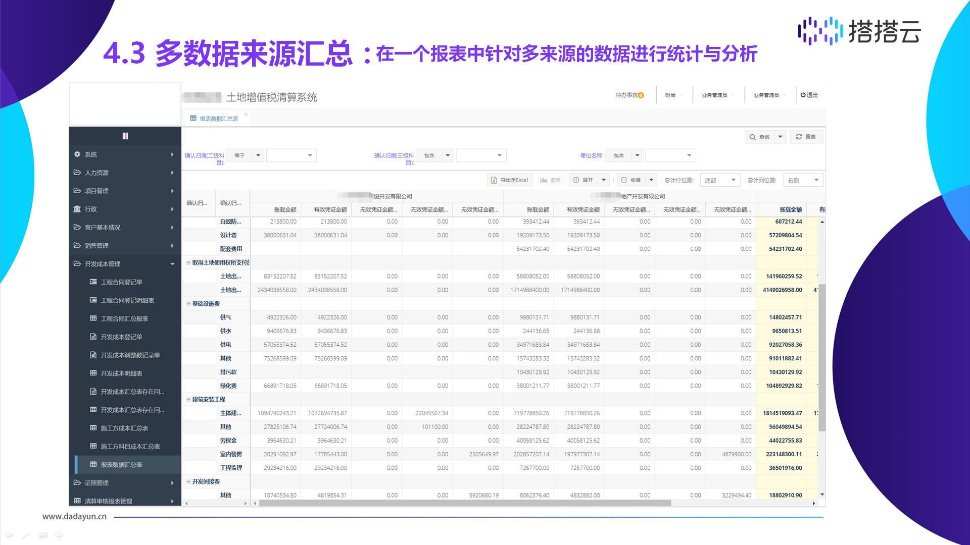Click the 行政 building icon in sidebar

point(77,209)
